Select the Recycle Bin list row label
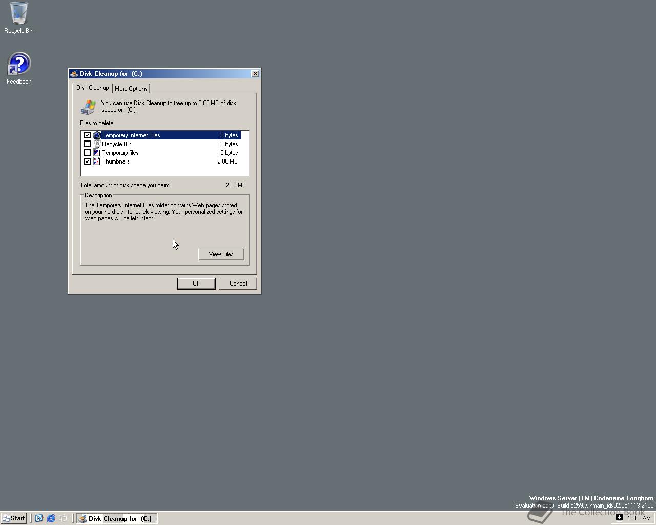Image resolution: width=656 pixels, height=525 pixels. click(x=117, y=144)
